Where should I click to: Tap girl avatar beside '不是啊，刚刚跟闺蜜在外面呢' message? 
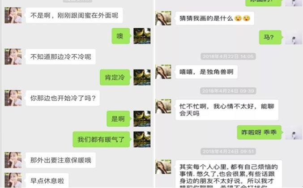[x=13, y=15]
